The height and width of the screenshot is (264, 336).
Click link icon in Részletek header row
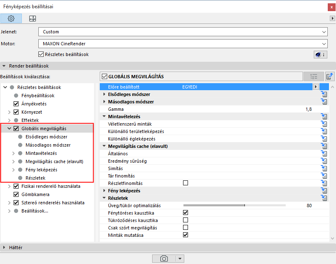coord(324,198)
